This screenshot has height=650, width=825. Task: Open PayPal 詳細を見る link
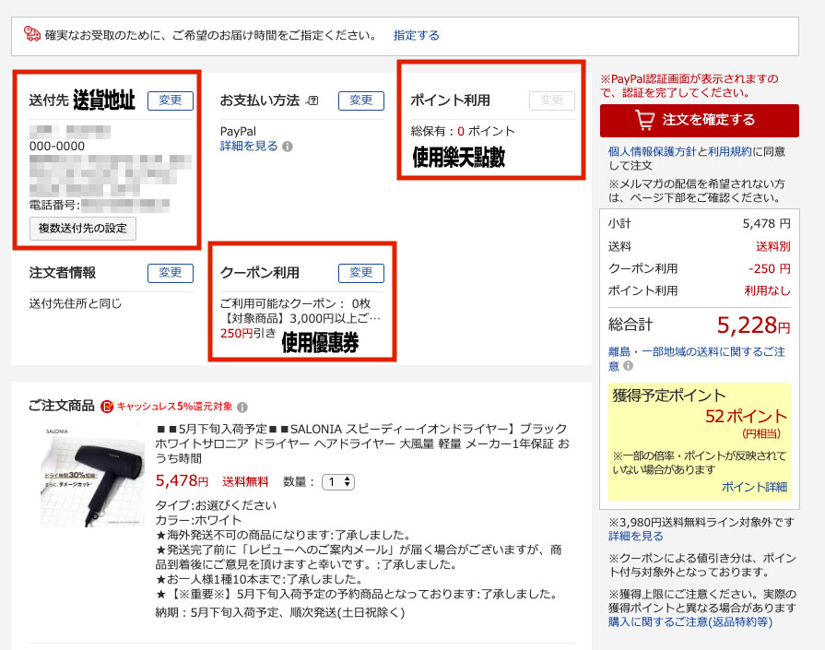click(x=249, y=147)
